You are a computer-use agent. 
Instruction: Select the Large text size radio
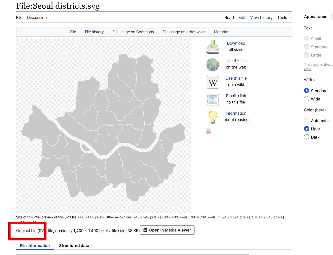point(306,55)
